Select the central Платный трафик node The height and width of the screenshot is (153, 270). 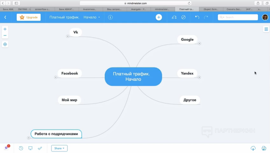pos(133,77)
